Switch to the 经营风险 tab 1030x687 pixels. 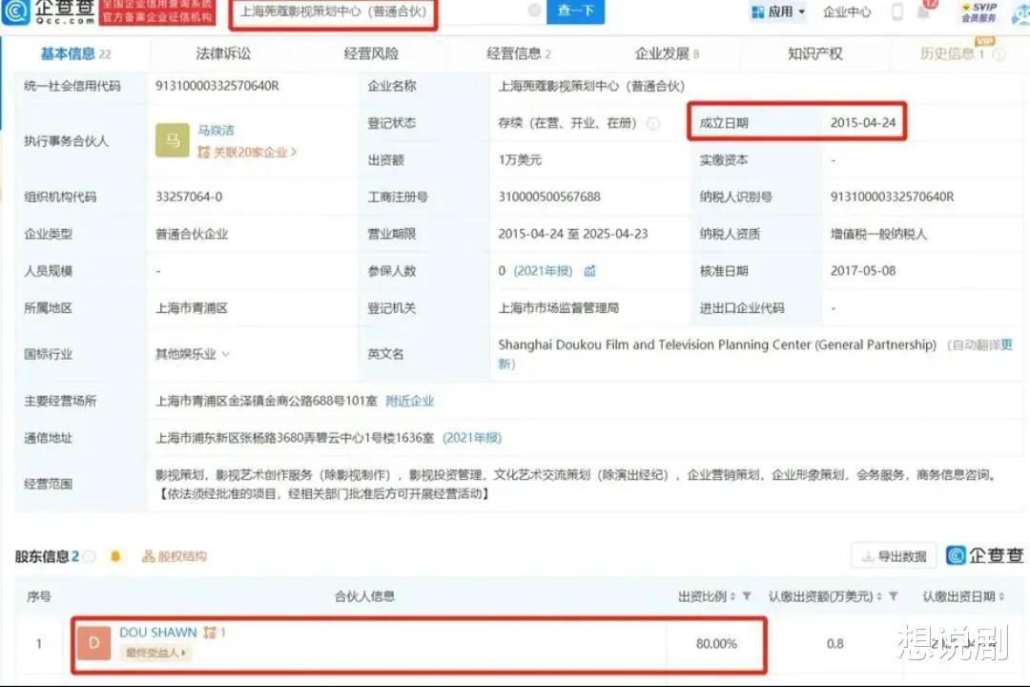369,54
